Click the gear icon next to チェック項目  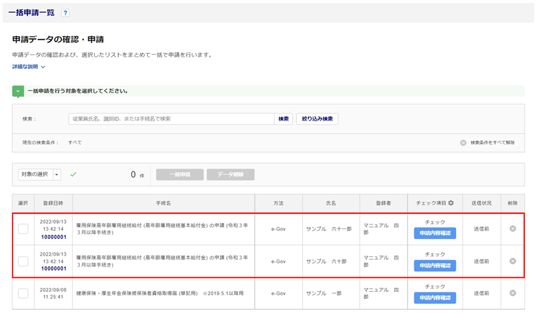pos(451,203)
